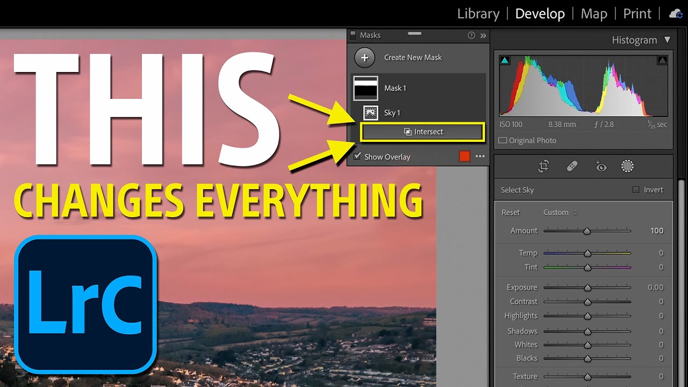This screenshot has height=387, width=688.
Task: Select the Masking tool icon
Action: tap(627, 167)
